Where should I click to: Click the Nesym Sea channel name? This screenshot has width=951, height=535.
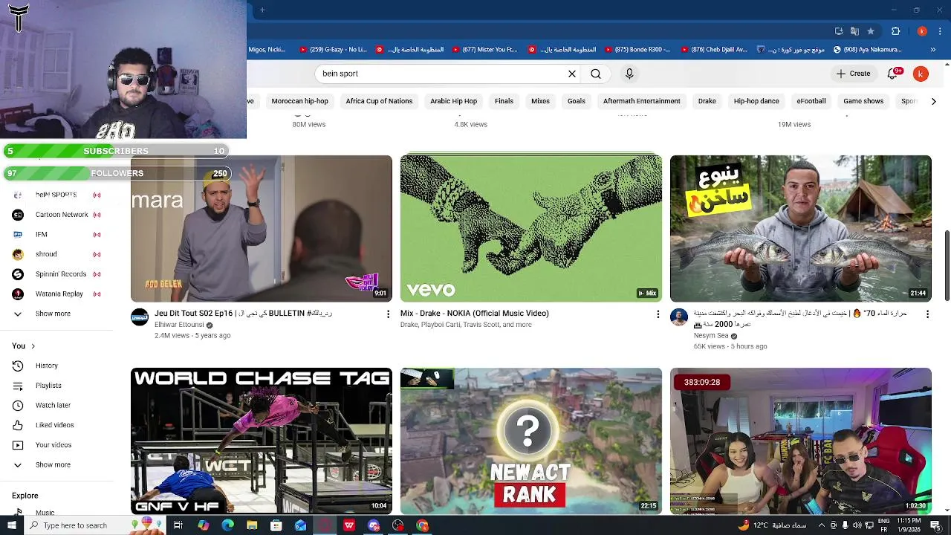[x=711, y=336]
